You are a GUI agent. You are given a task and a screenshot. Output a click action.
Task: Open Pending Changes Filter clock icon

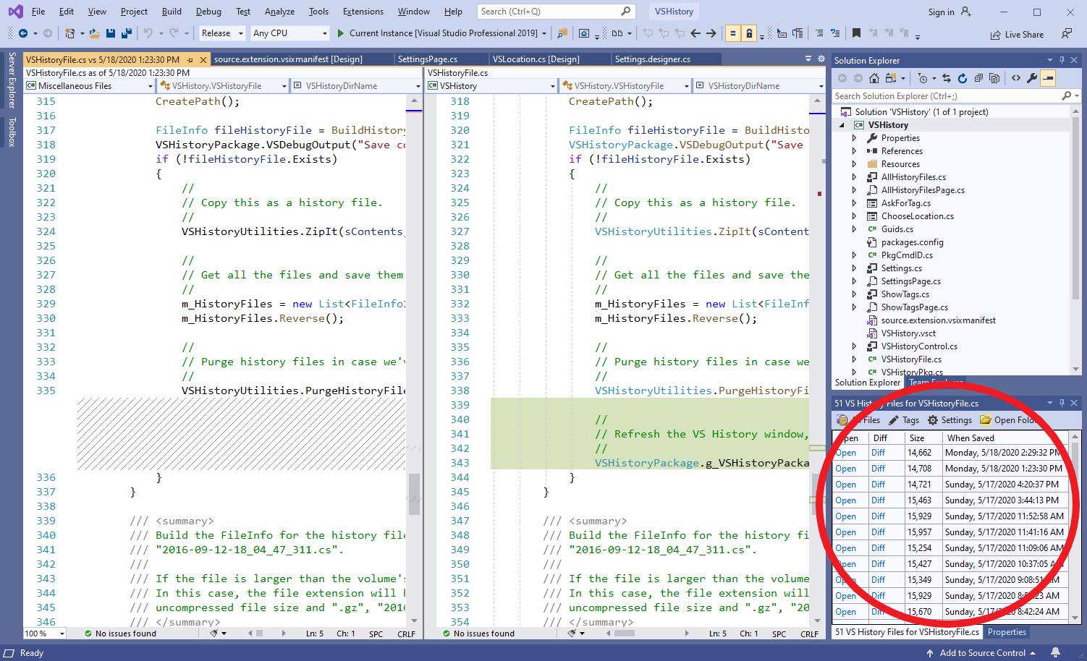point(923,78)
